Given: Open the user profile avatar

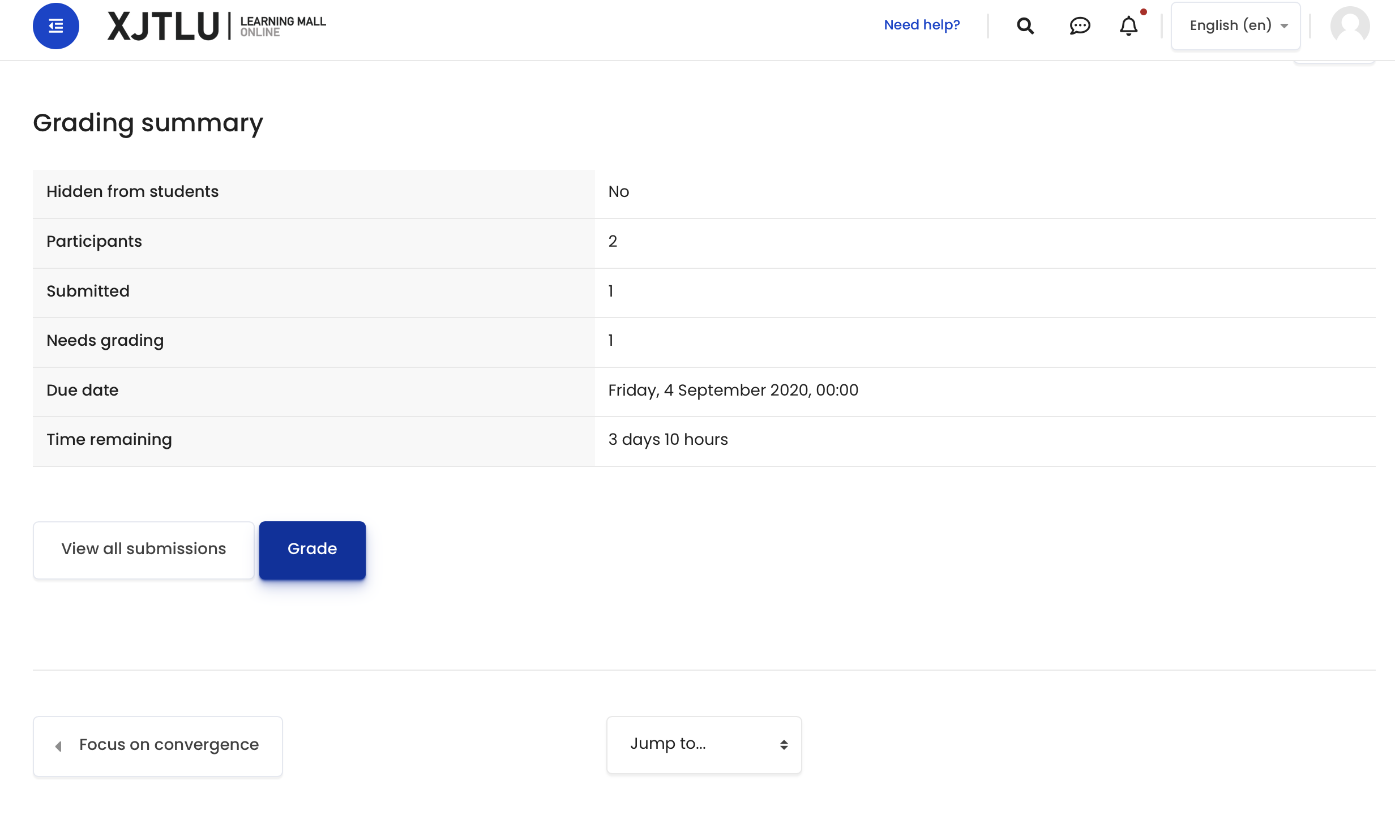Looking at the screenshot, I should [1350, 26].
